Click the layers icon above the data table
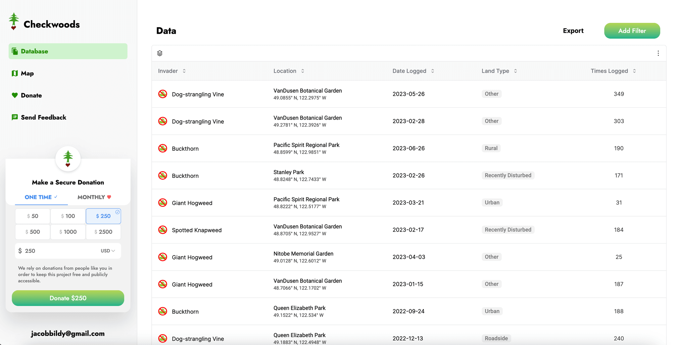Image resolution: width=678 pixels, height=345 pixels. 160,53
